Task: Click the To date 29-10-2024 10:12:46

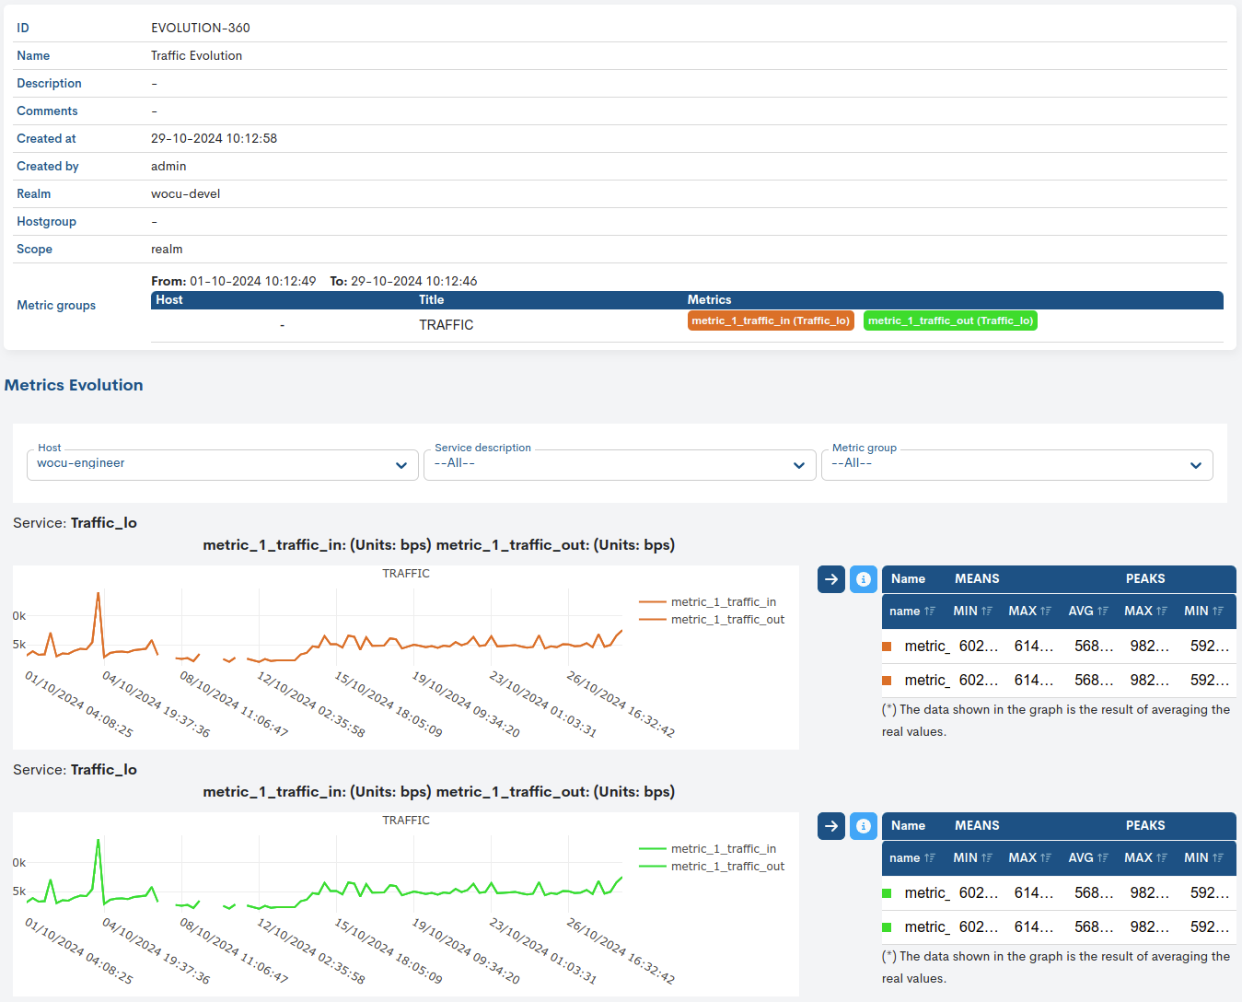Action: [414, 281]
